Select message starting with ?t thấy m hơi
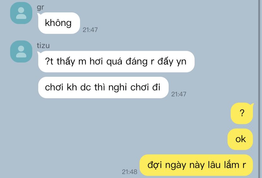The image size is (262, 178). tap(116, 62)
